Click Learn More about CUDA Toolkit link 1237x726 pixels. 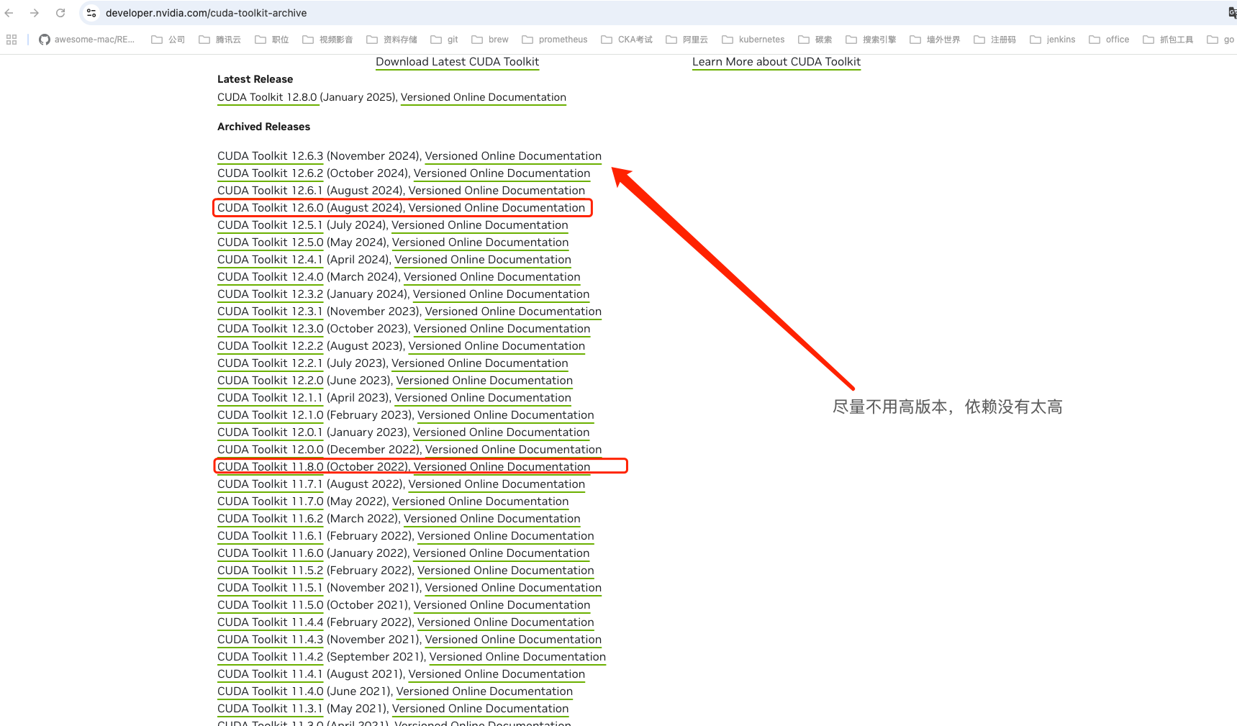click(x=776, y=62)
